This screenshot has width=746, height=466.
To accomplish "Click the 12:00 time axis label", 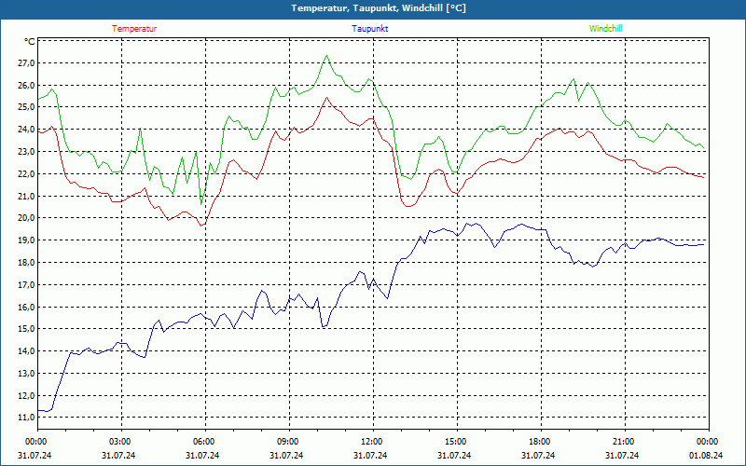I will click(x=371, y=442).
